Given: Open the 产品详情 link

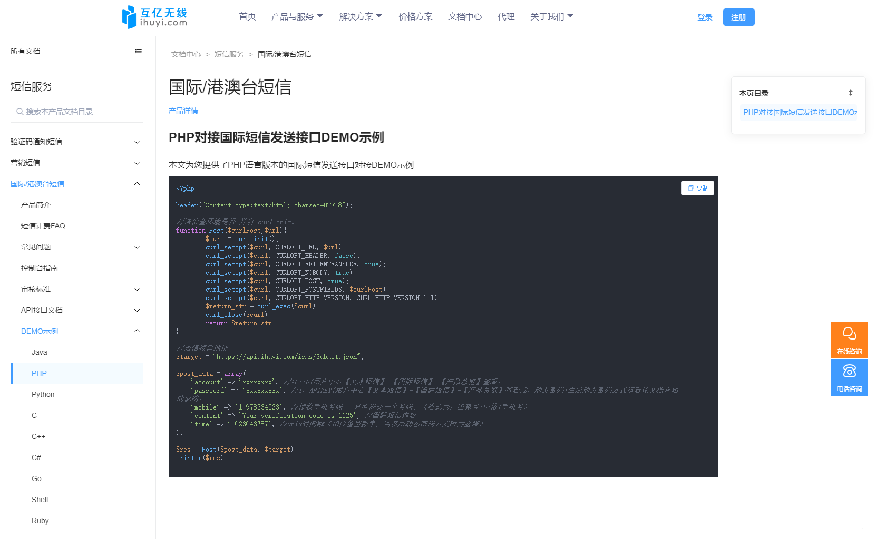Looking at the screenshot, I should pyautogui.click(x=183, y=111).
